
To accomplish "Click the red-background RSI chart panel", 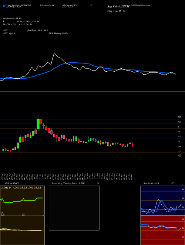I will [162, 230].
